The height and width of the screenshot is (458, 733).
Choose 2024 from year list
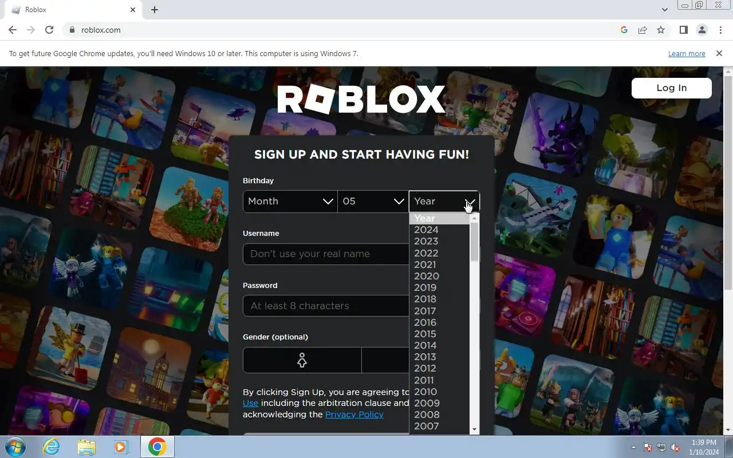click(x=440, y=230)
